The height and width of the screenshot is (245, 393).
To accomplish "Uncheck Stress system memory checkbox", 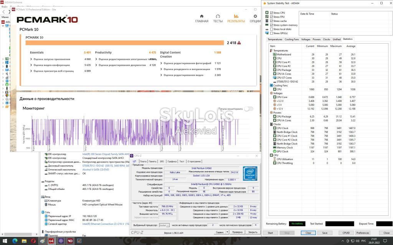I will tap(271, 25).
